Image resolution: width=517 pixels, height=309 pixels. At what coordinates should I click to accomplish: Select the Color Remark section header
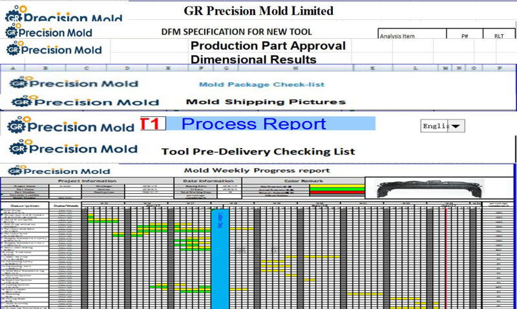[303, 181]
